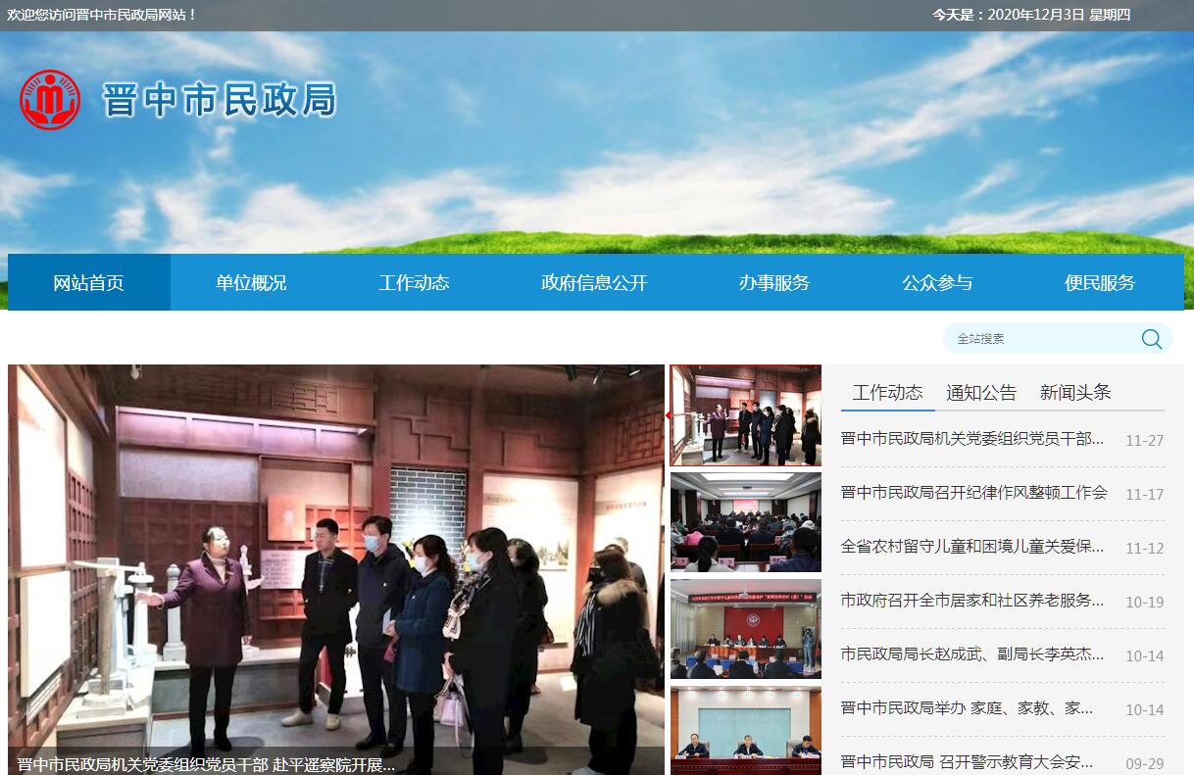Click the red civil affairs logo emblem

coord(50,100)
